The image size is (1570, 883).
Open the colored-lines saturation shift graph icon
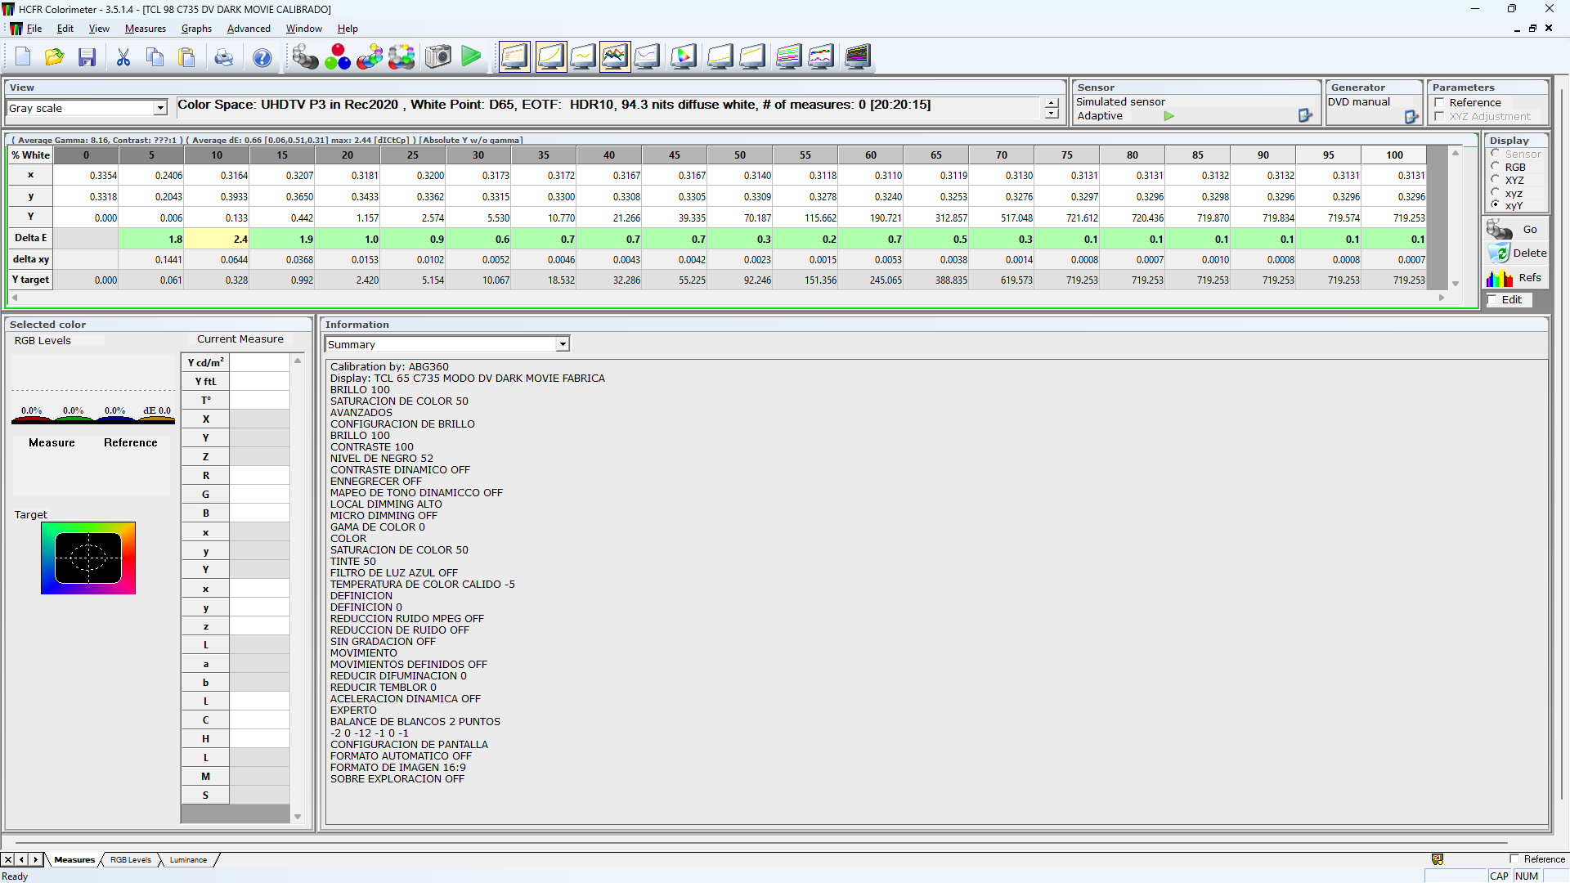821,57
